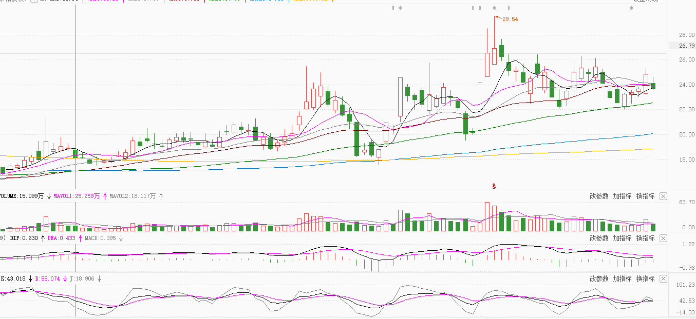Click the 22.00 price axis label
This screenshot has height=319, width=696.
click(687, 110)
